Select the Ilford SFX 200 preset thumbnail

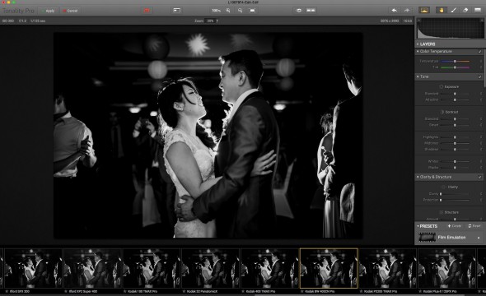(33, 268)
